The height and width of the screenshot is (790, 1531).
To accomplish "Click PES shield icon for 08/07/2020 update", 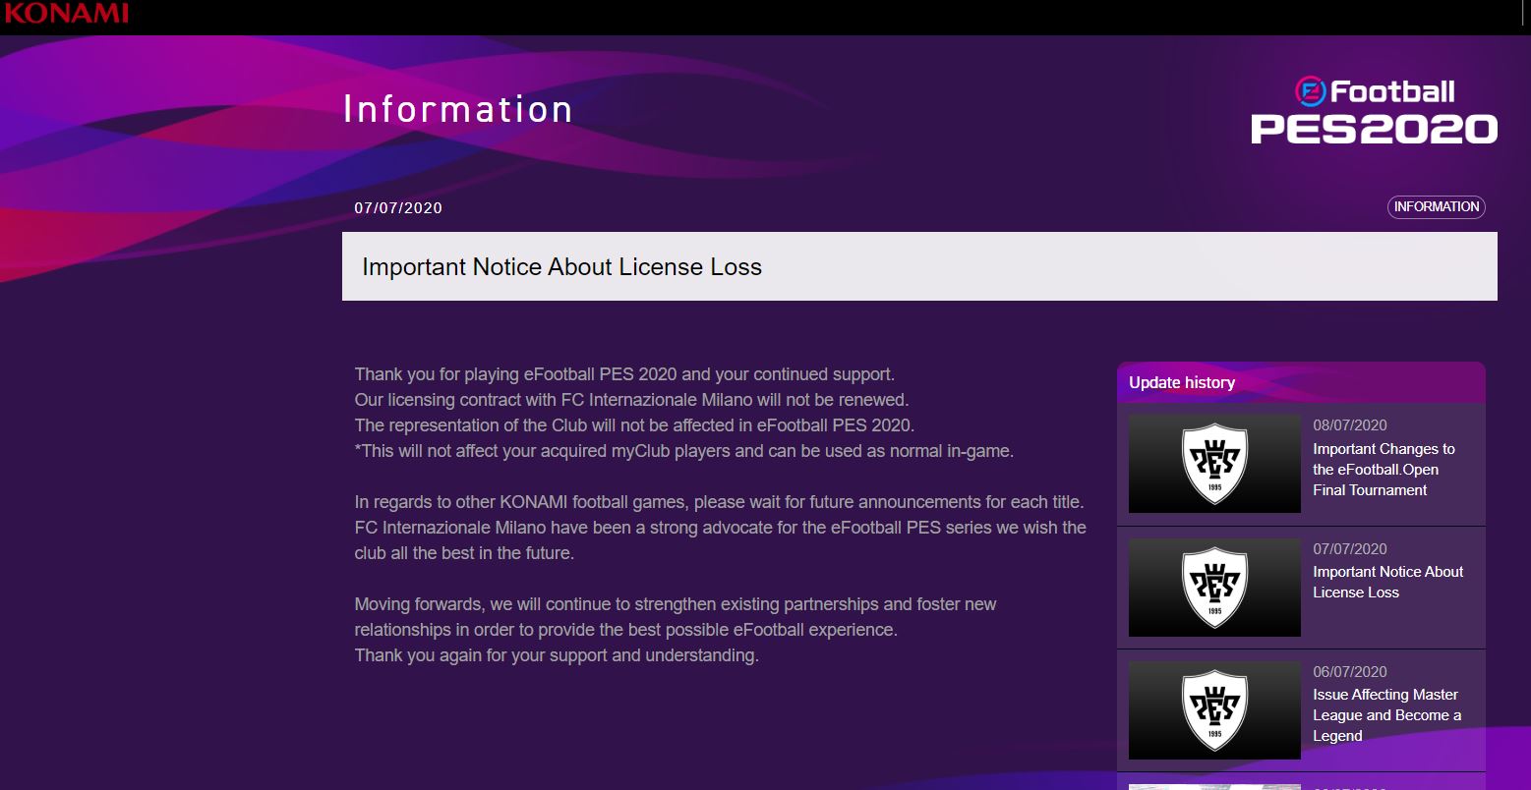I will (x=1214, y=464).
